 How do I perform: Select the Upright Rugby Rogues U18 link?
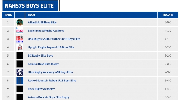[x=51, y=47]
